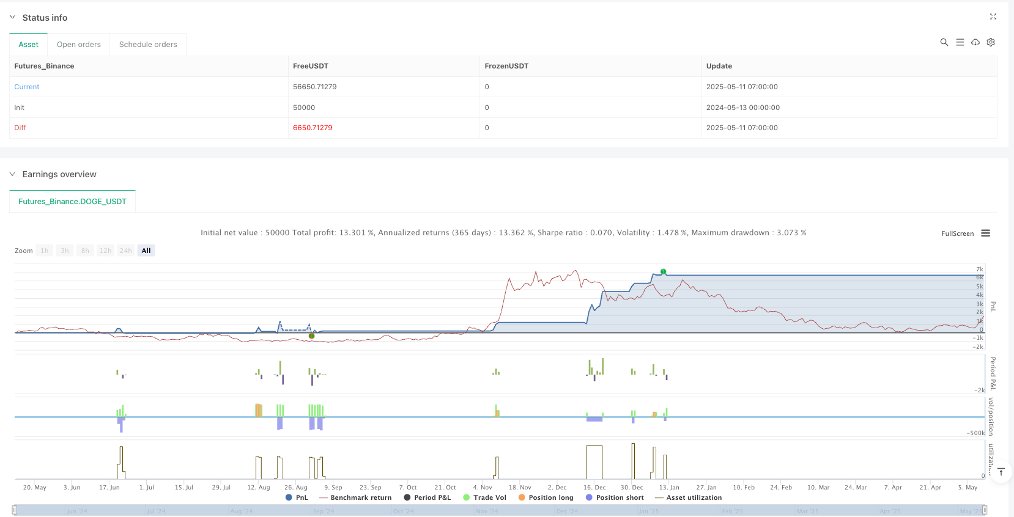Click the back-to-top arrow button
Image resolution: width=1014 pixels, height=517 pixels.
pyautogui.click(x=1001, y=472)
